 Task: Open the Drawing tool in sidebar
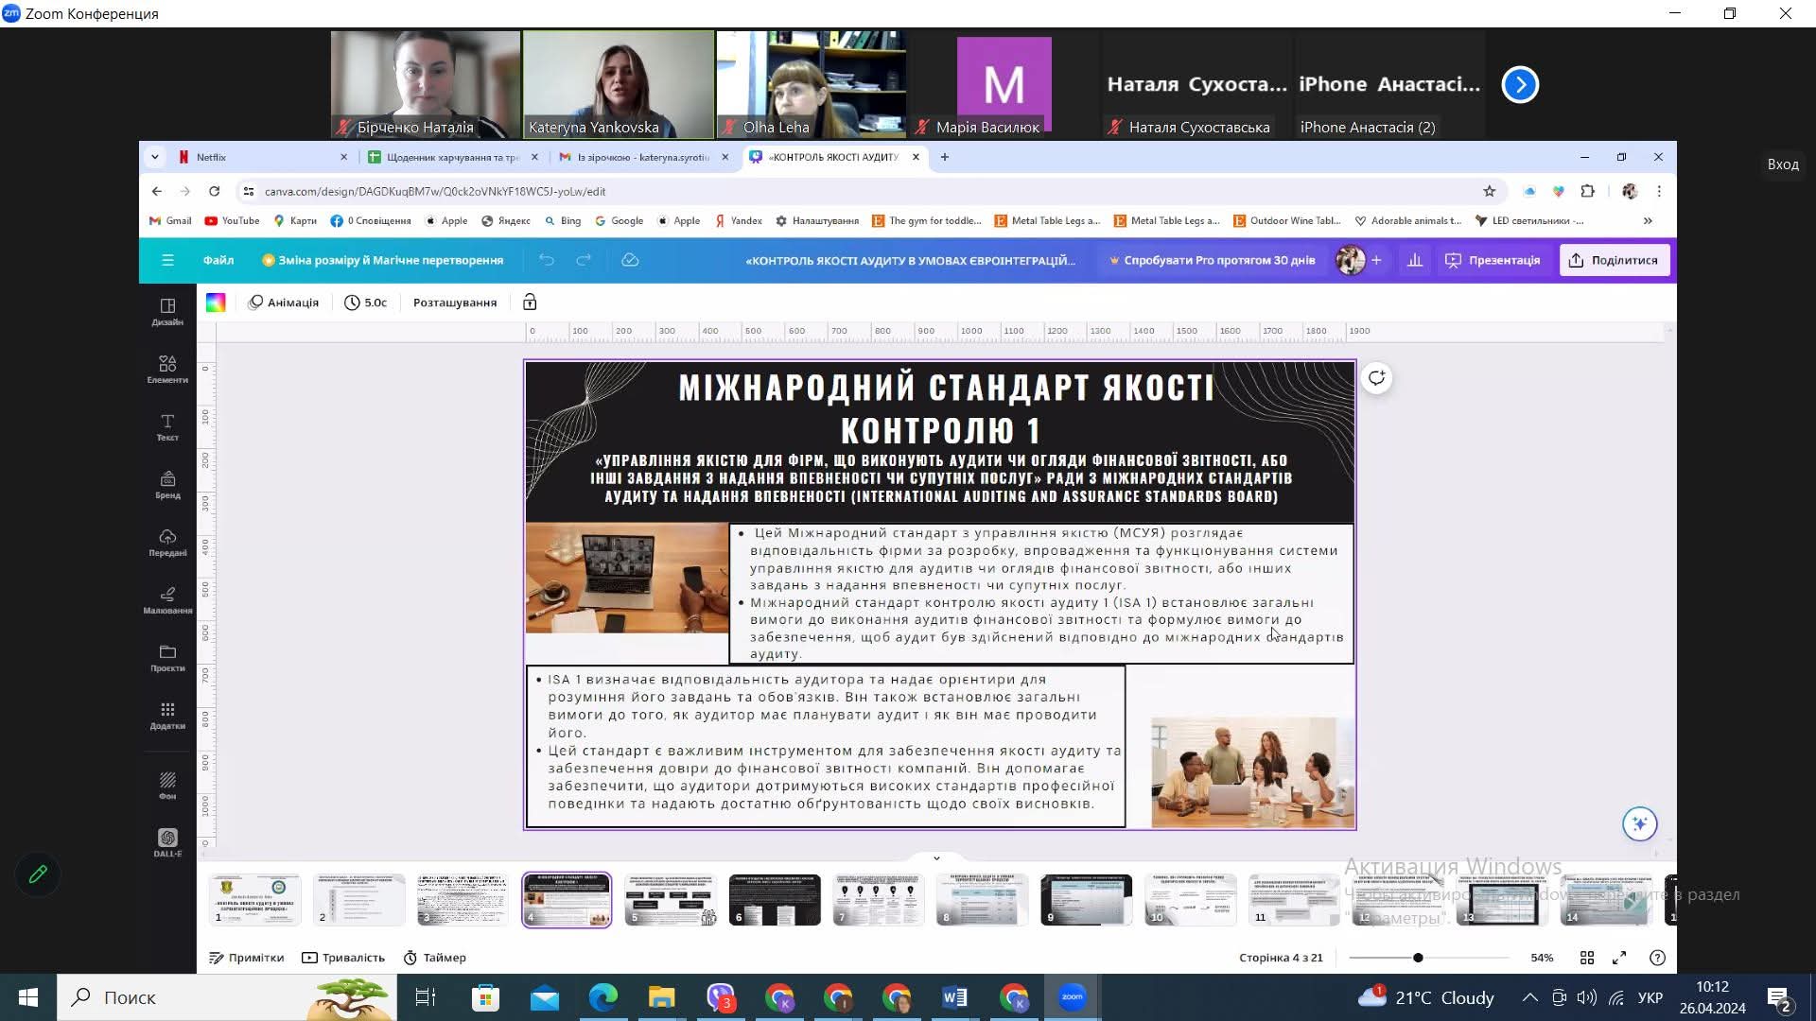tap(167, 599)
